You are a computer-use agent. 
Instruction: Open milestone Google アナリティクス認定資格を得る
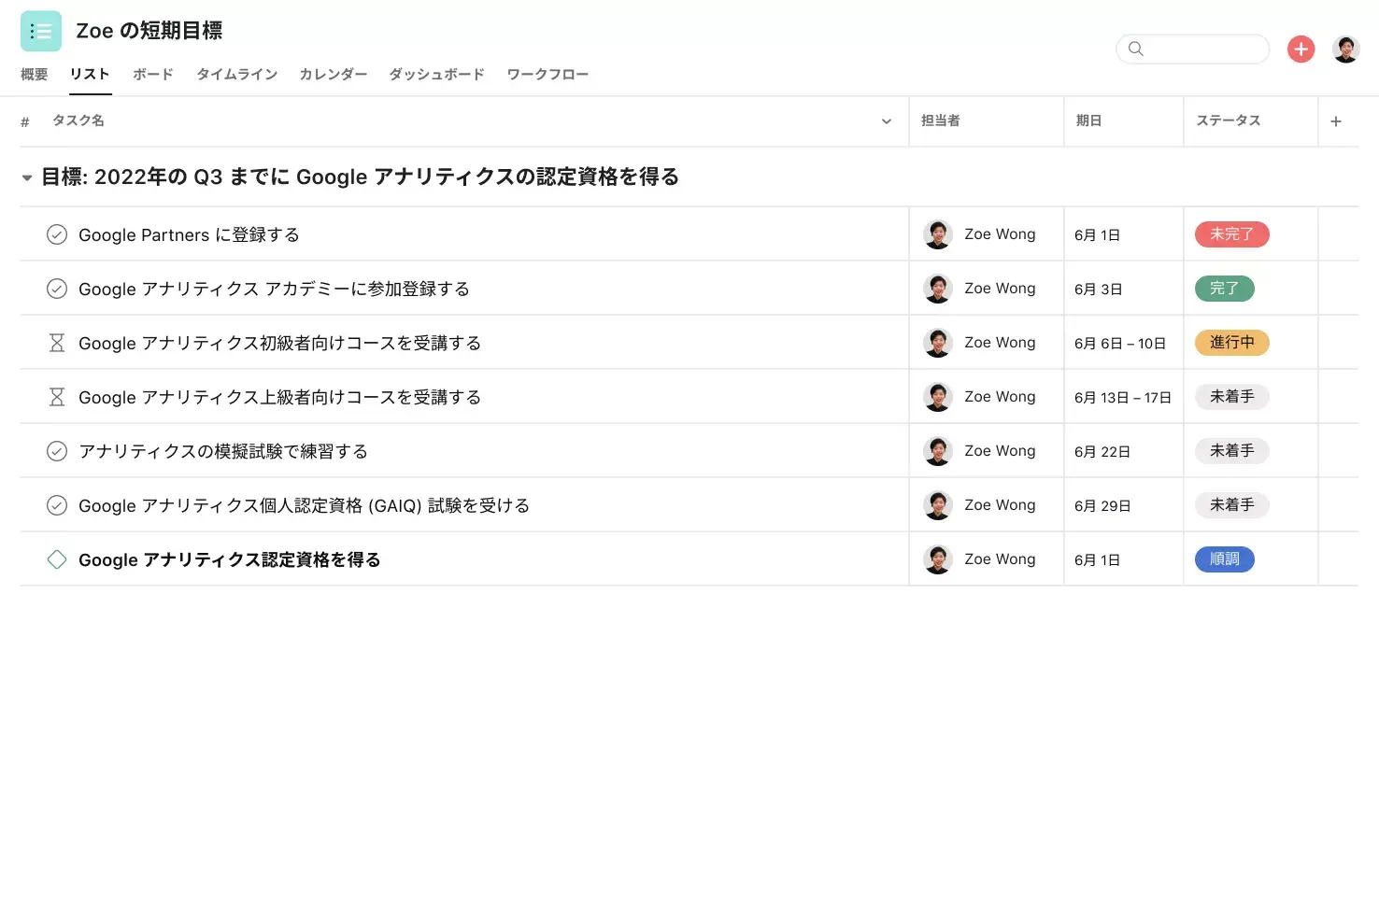coord(230,560)
